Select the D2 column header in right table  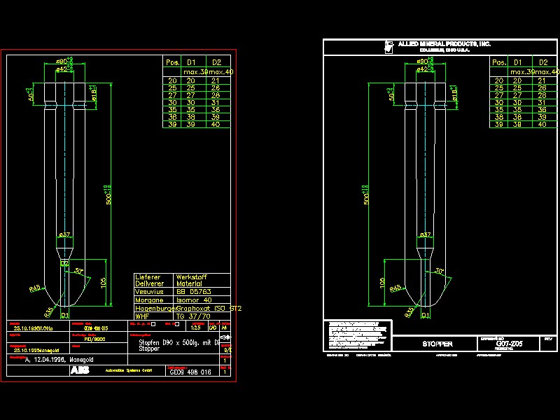[543, 62]
